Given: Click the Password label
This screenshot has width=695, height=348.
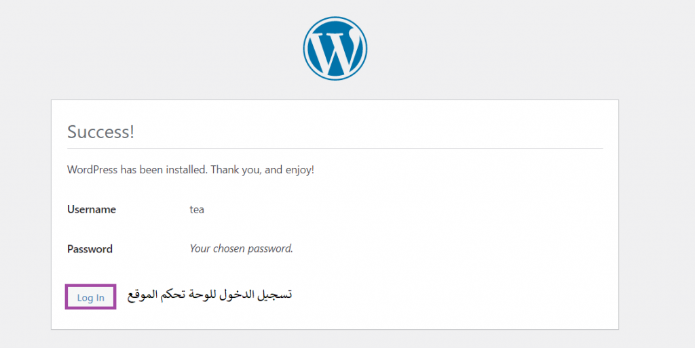Looking at the screenshot, I should tap(90, 249).
